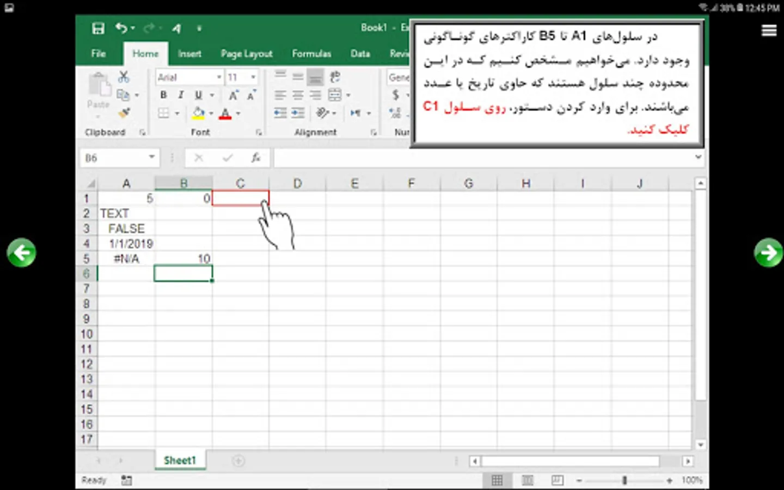Image resolution: width=784 pixels, height=490 pixels.
Task: Open the Borders dropdown arrow
Action: pyautogui.click(x=177, y=113)
